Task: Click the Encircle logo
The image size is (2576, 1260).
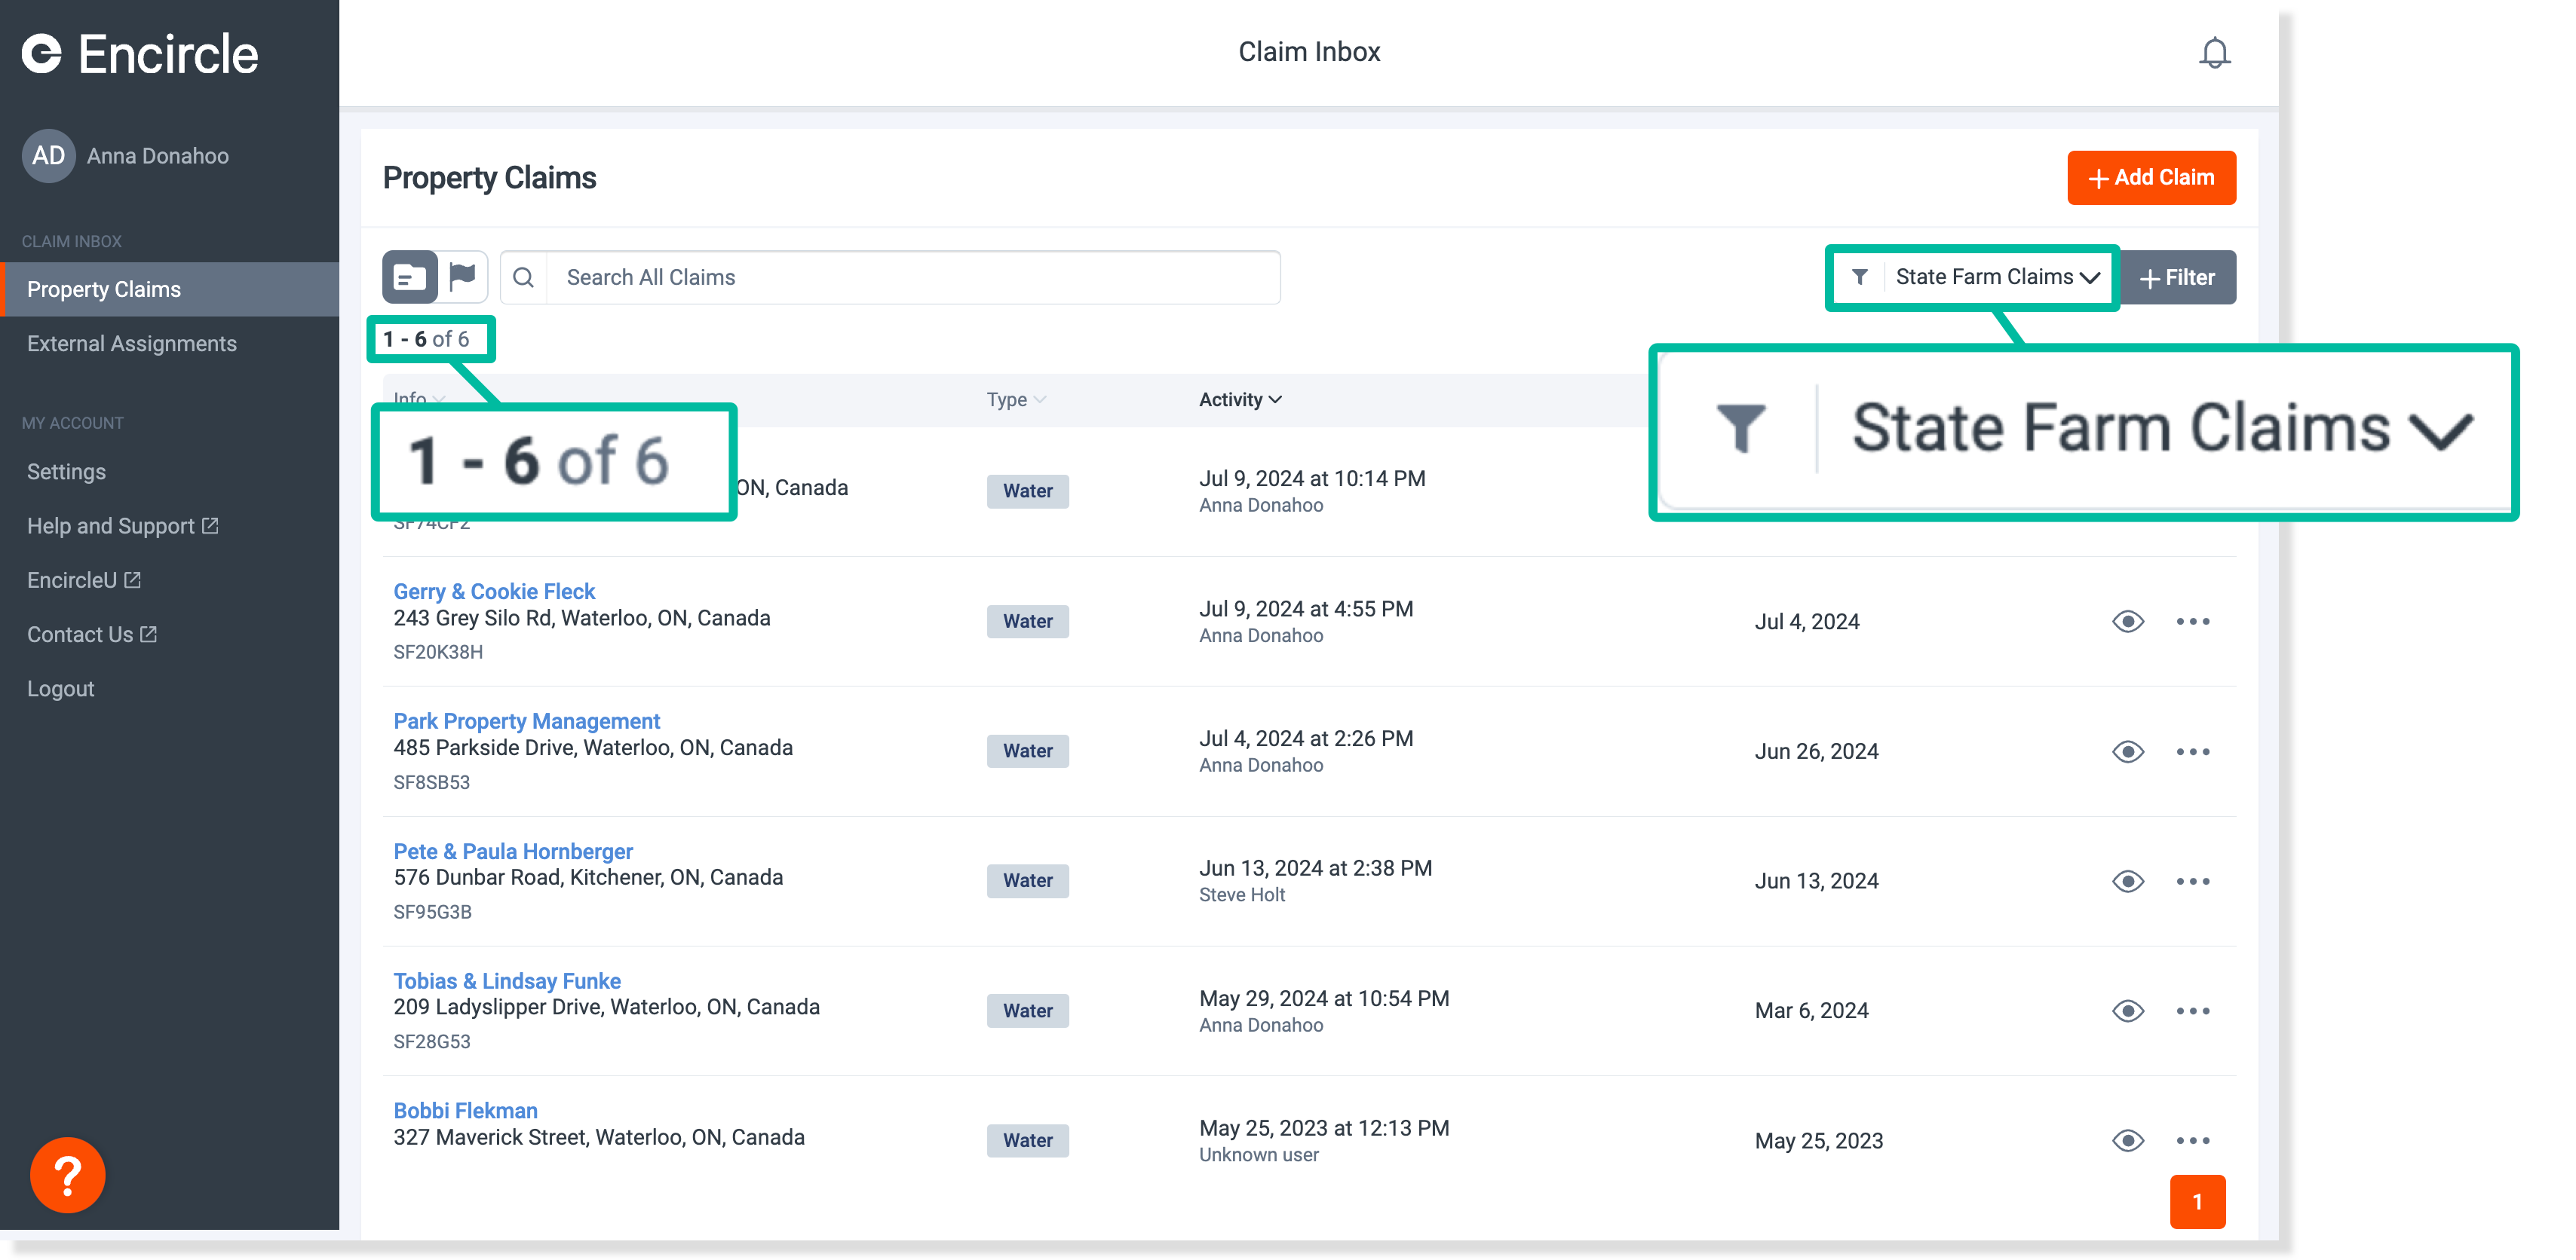Action: click(140, 54)
